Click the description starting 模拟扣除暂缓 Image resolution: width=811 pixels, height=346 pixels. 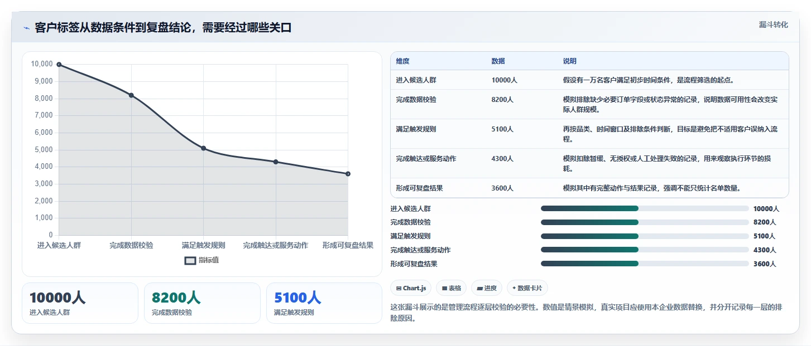(667, 163)
